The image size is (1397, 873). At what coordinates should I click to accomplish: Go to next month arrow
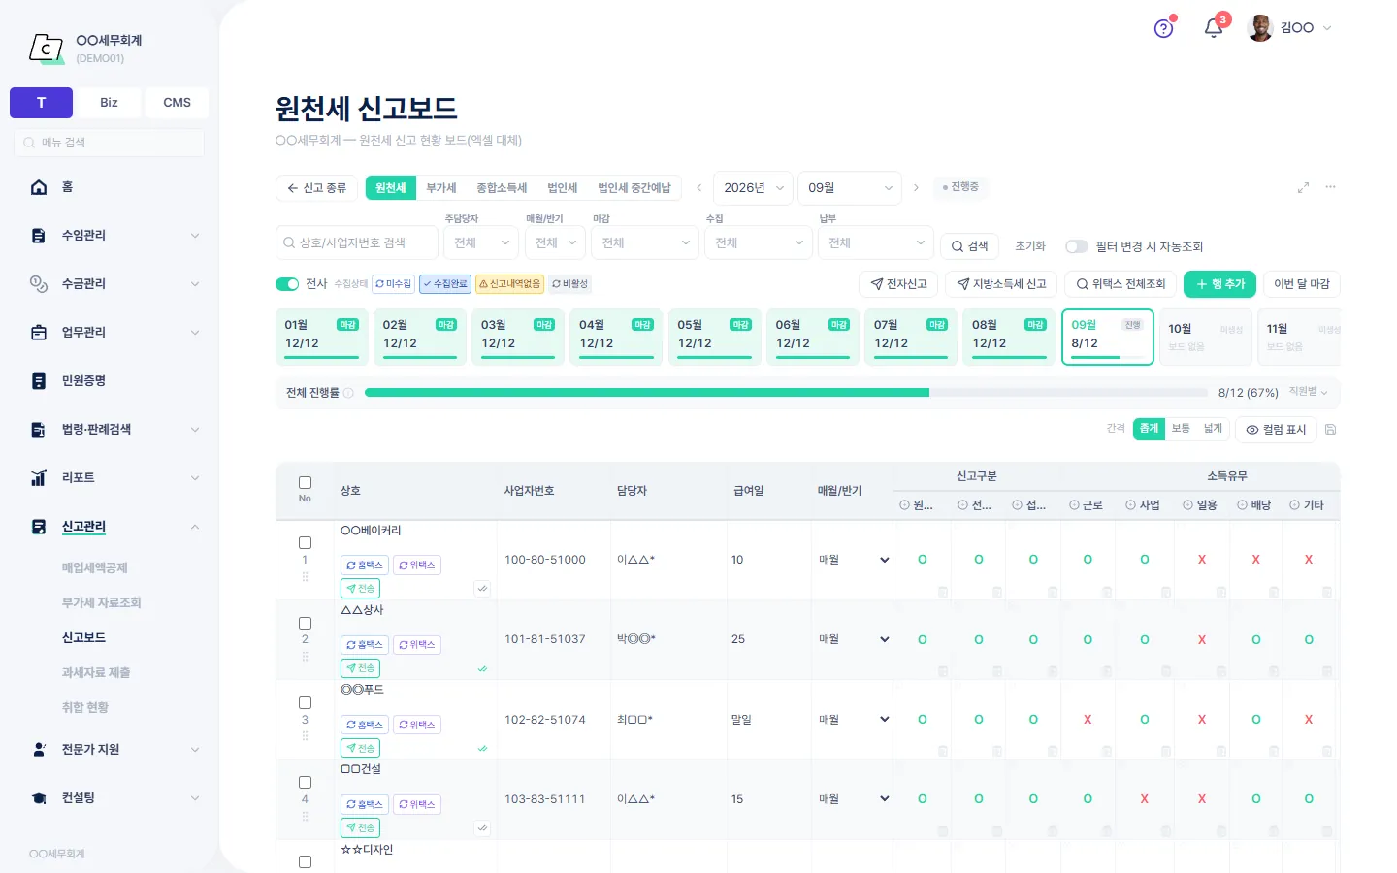(x=916, y=188)
